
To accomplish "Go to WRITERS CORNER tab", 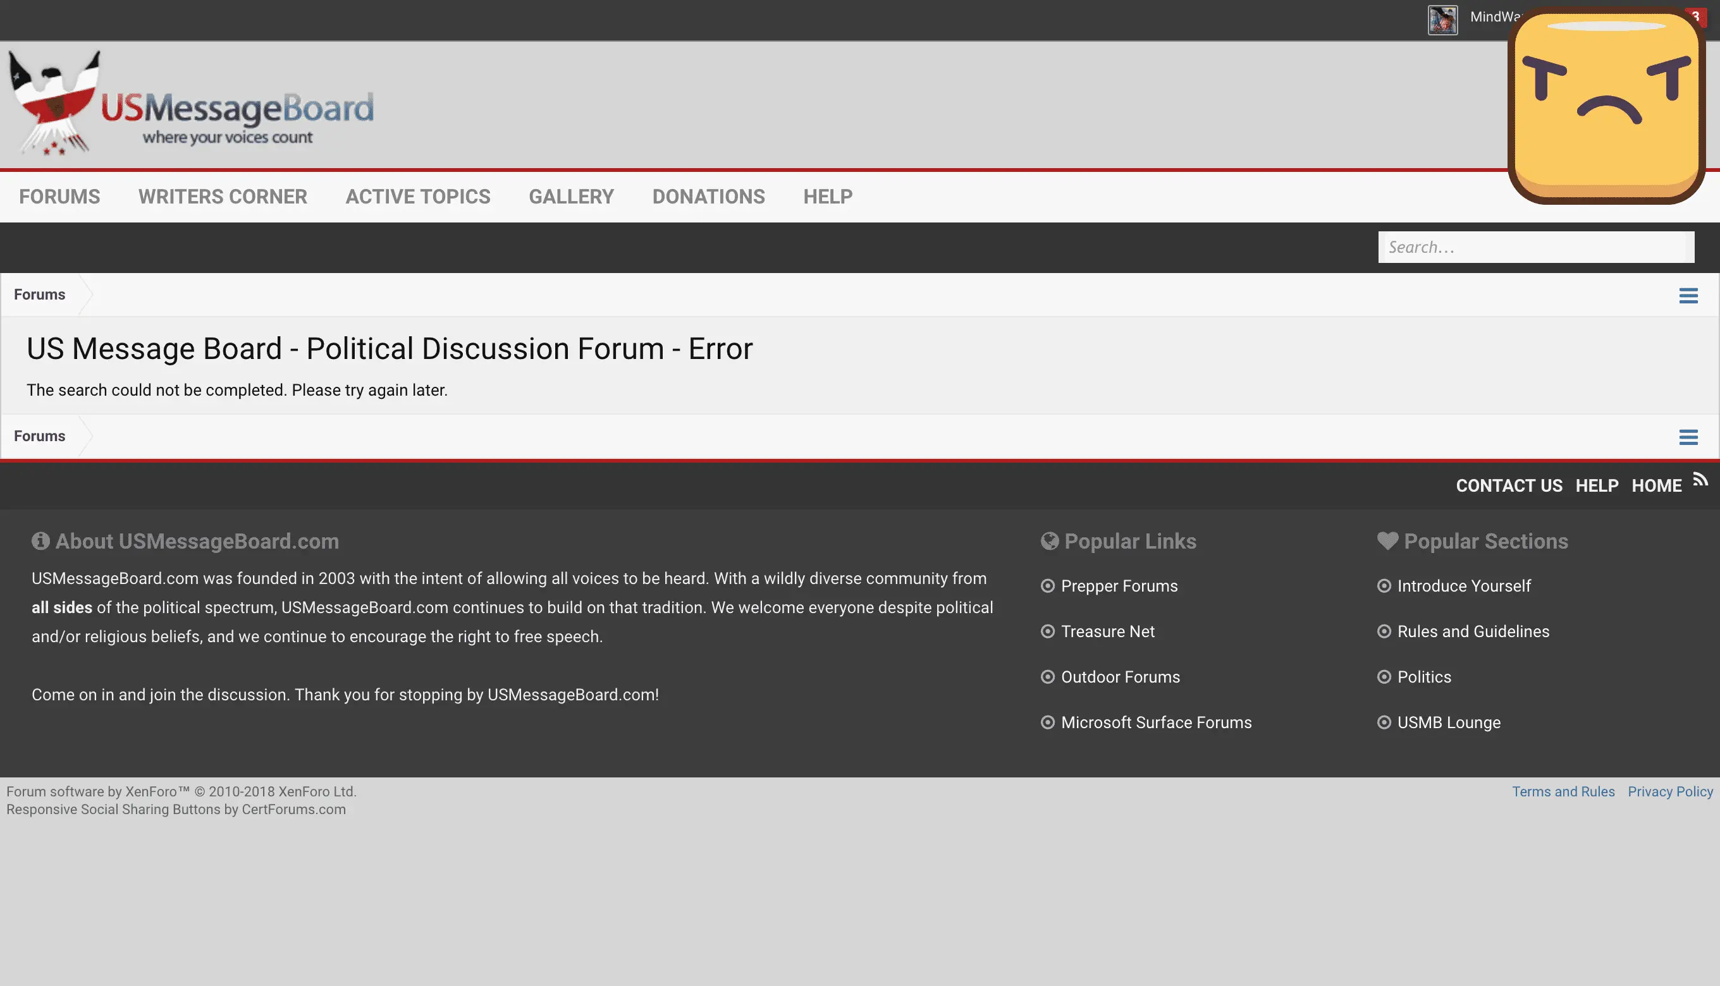I will pos(222,197).
